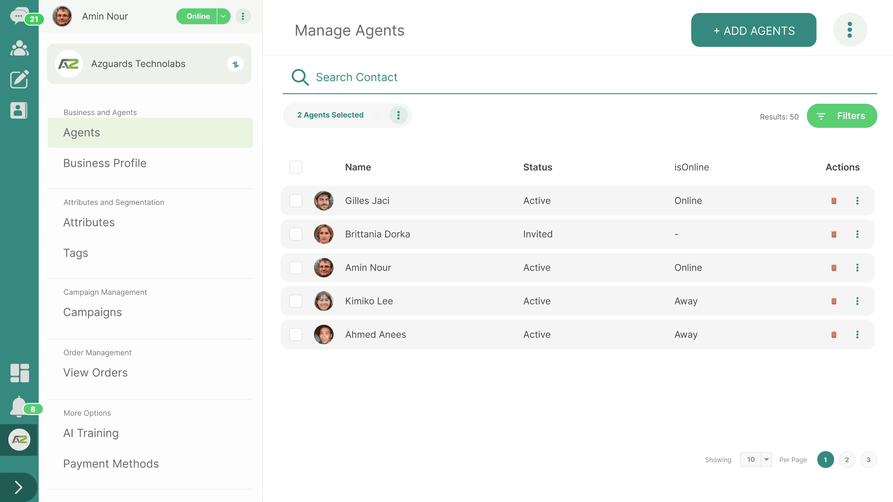Click the Add Agents button
893x502 pixels.
tap(753, 30)
